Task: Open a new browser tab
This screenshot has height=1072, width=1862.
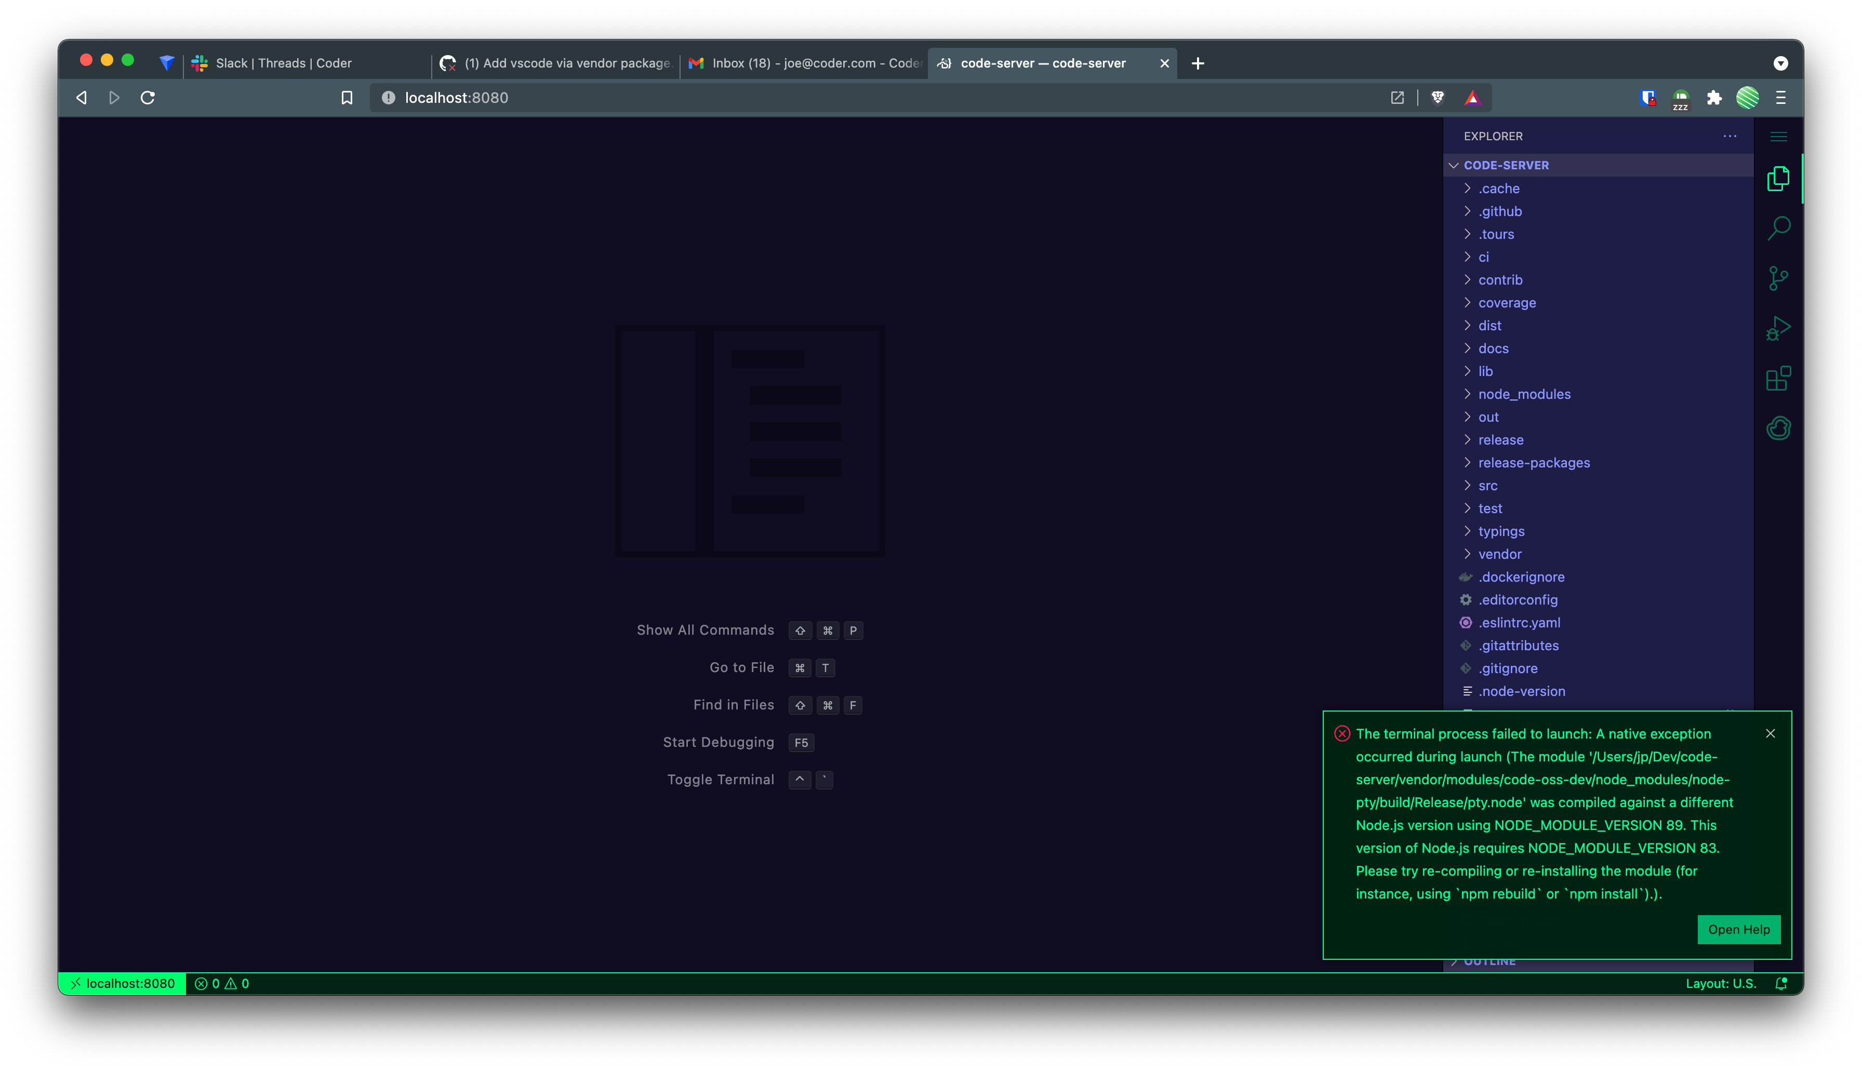Action: point(1197,63)
